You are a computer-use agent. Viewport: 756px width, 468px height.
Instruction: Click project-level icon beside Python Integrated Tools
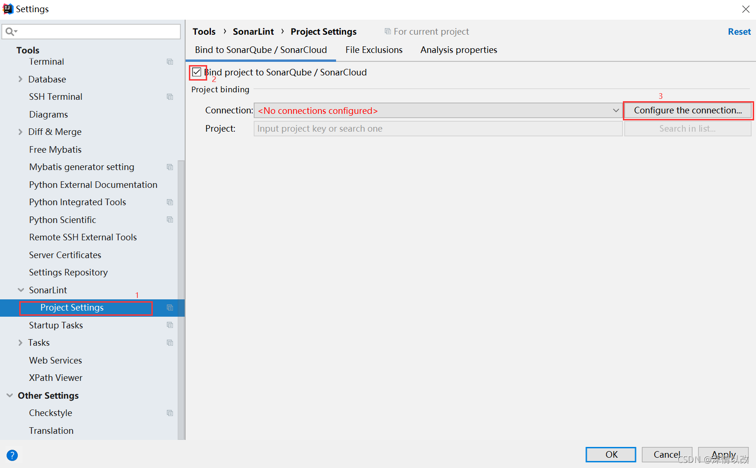[x=170, y=202]
